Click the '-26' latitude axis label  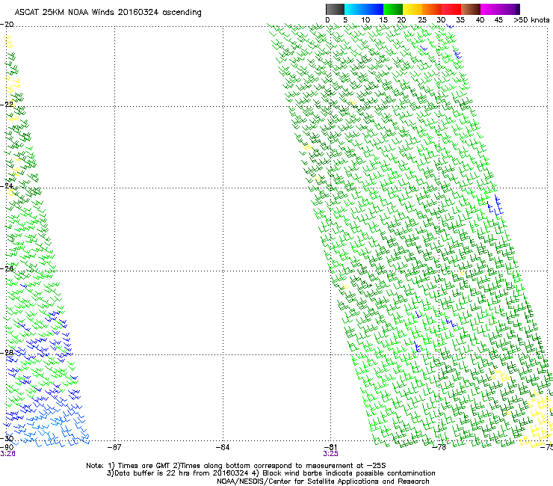7,268
